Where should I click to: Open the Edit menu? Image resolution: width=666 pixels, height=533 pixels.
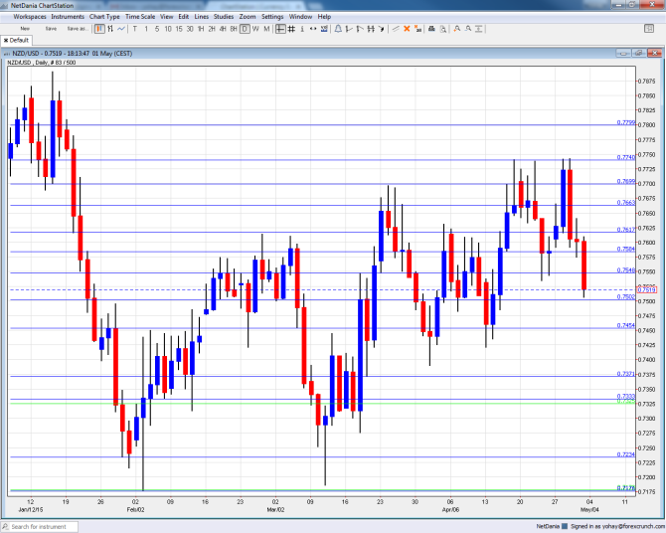pyautogui.click(x=184, y=17)
